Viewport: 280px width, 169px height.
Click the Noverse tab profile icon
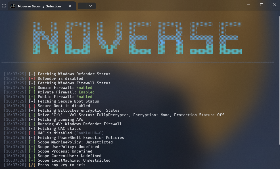point(13,6)
